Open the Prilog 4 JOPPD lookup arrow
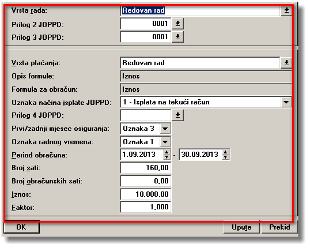The image size is (310, 248). click(x=177, y=115)
